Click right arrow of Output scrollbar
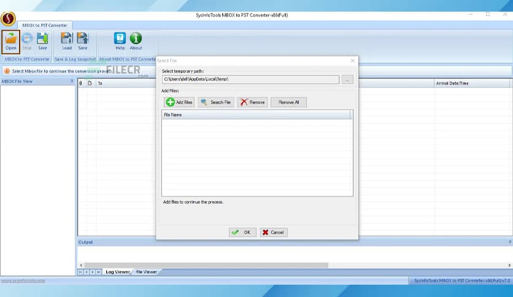Screen dimensions: 513x297 point(509,265)
